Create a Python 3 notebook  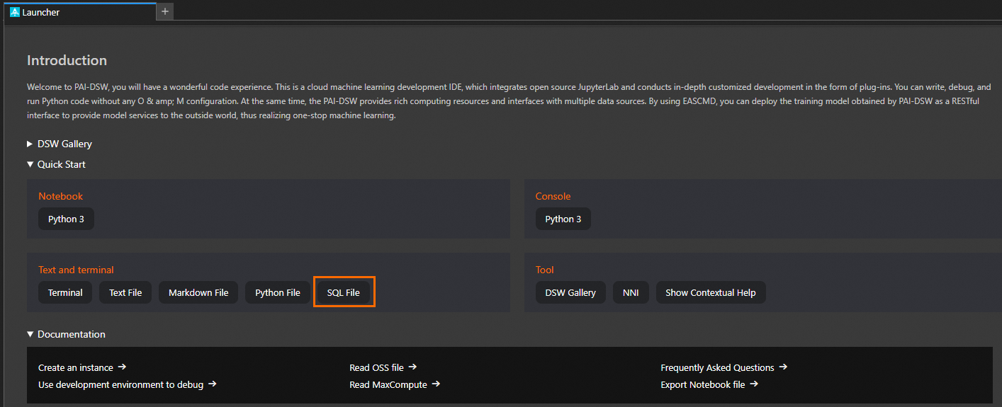pos(66,219)
